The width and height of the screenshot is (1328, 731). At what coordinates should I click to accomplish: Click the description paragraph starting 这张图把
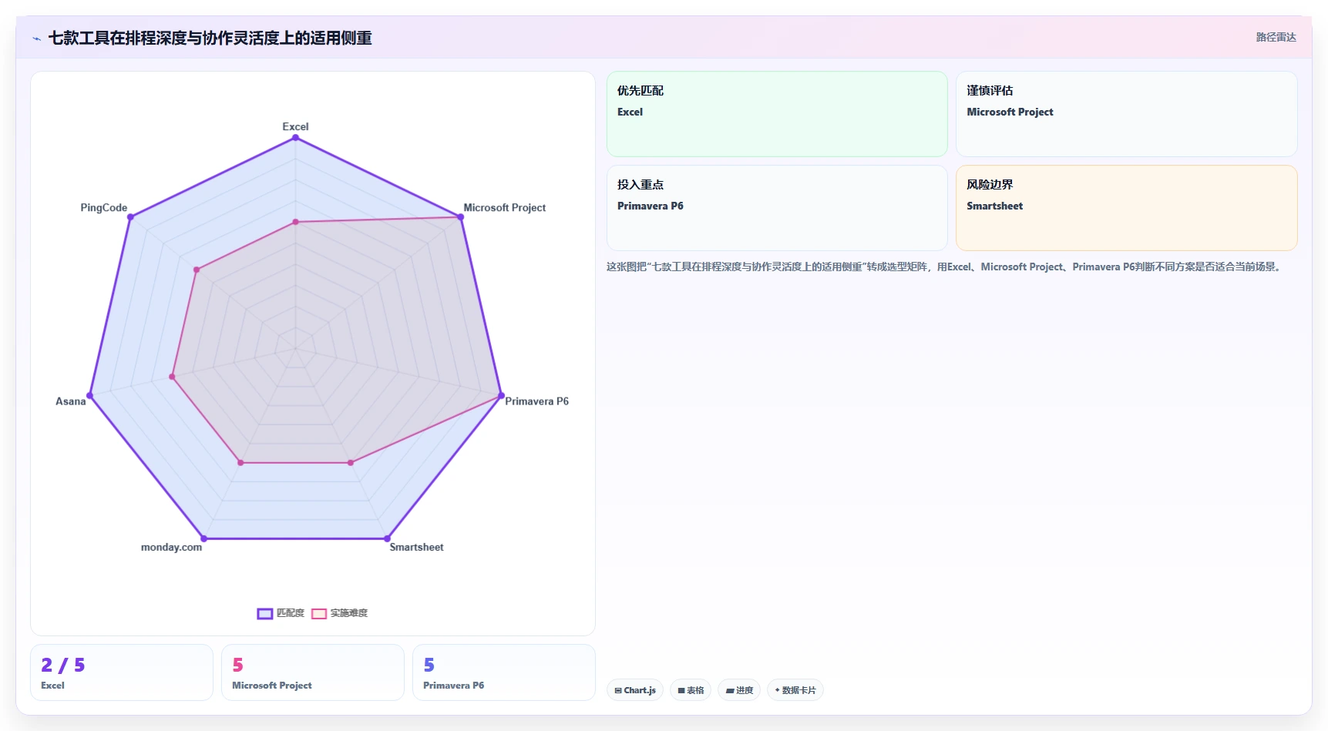pyautogui.click(x=945, y=267)
